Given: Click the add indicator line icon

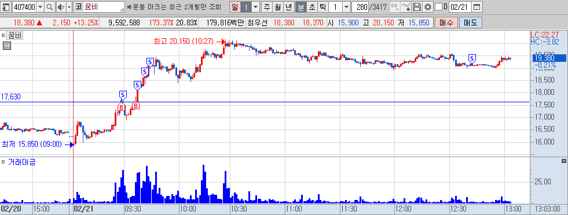Looking at the screenshot, I should tap(406, 7).
